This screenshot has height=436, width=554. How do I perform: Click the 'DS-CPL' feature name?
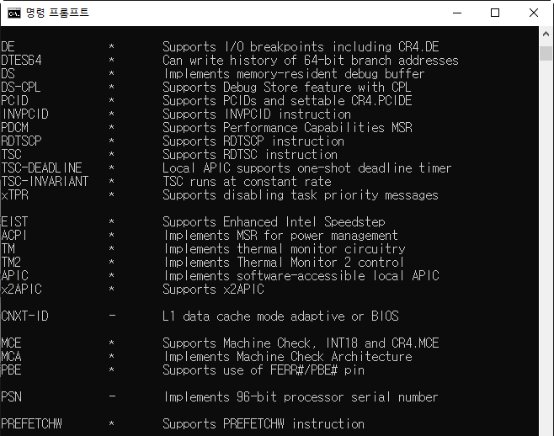[21, 87]
